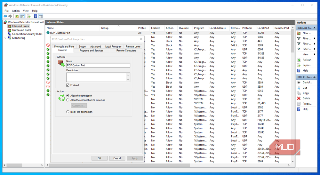This screenshot has width=320, height=175.
Task: Click the Help icon under Inbound Rules section
Action: pos(299,71)
